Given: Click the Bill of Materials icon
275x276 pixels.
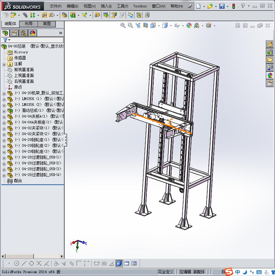Looking at the screenshot, I should coord(106,15).
